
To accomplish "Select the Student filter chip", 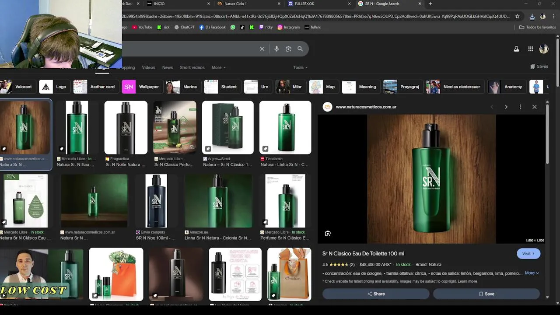I will [222, 87].
